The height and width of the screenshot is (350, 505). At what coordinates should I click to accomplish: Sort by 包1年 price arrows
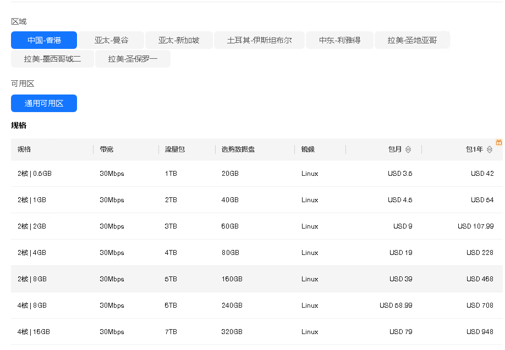(490, 149)
